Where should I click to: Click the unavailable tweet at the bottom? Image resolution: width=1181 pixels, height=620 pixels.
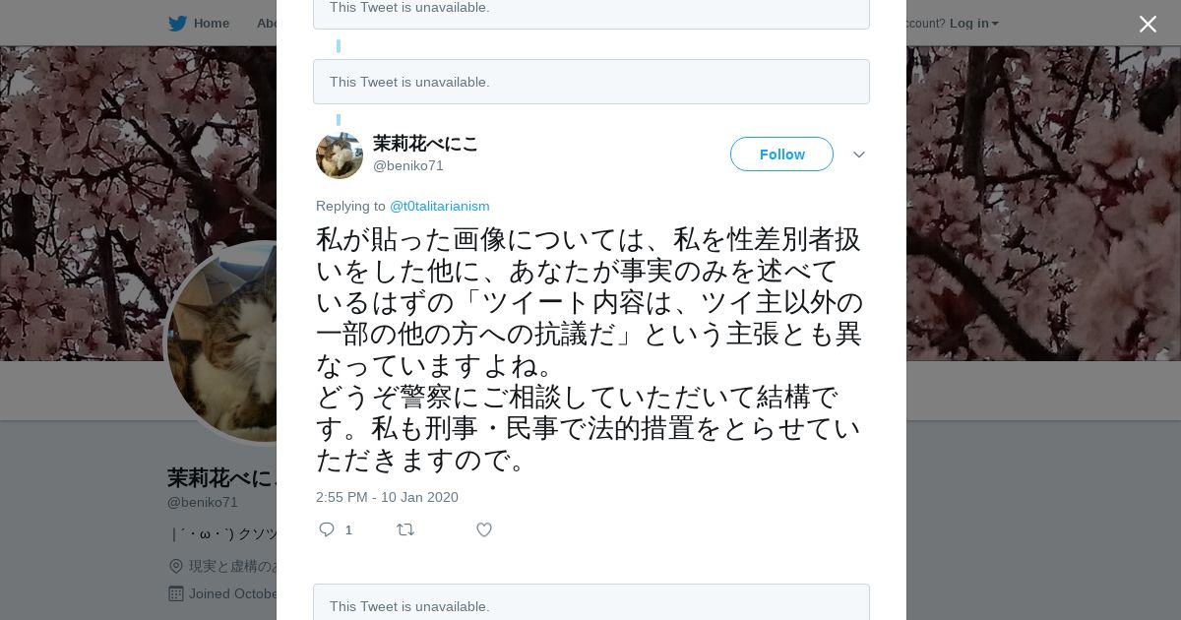[590, 604]
